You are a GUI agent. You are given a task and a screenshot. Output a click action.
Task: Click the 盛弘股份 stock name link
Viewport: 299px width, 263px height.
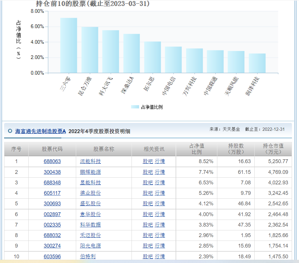click(90, 204)
